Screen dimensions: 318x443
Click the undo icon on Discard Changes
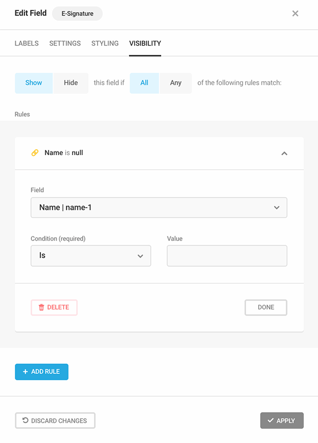point(25,420)
